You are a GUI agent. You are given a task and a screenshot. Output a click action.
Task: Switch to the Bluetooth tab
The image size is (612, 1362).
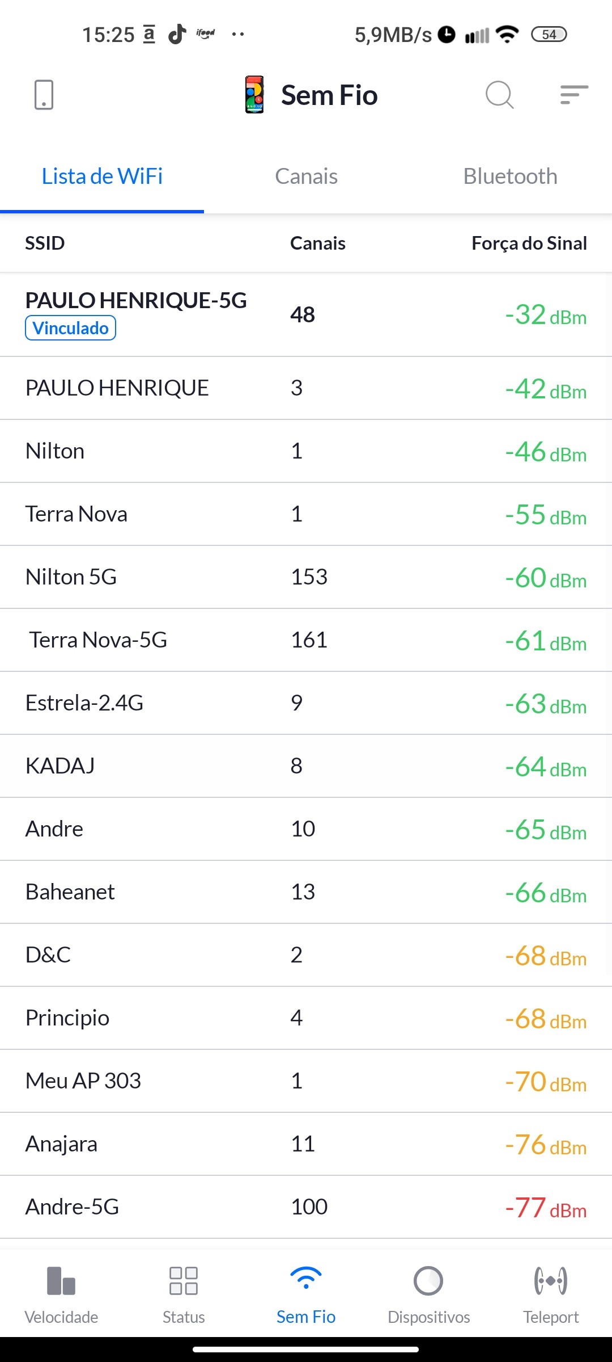[x=510, y=176]
